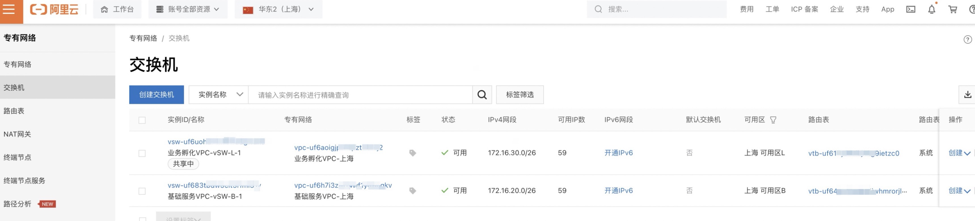Click 开通IPv6 link for 172.16.30.0/26
The image size is (975, 221).
click(618, 153)
